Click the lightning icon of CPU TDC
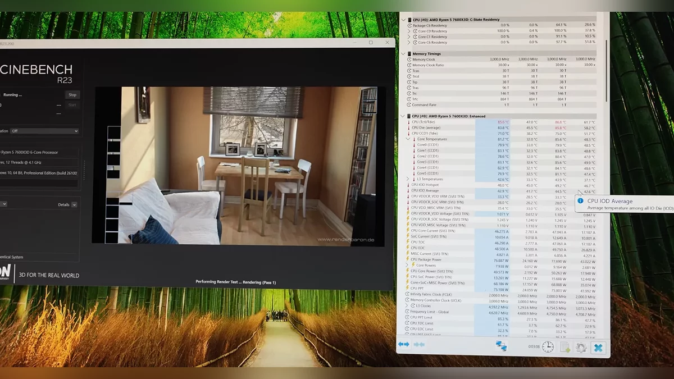This screenshot has width=674, height=379. (408, 242)
